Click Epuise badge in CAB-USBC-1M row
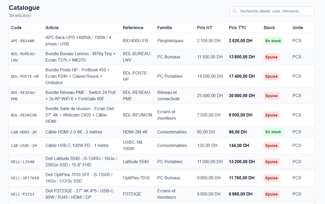The height and width of the screenshot is (204, 325). pos(271,146)
